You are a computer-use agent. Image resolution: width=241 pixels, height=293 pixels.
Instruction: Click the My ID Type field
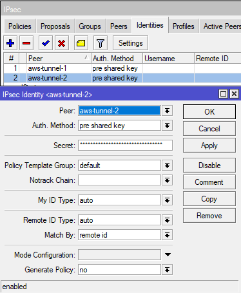coord(119,200)
